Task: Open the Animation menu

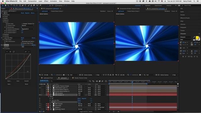Action: tap(53, 1)
